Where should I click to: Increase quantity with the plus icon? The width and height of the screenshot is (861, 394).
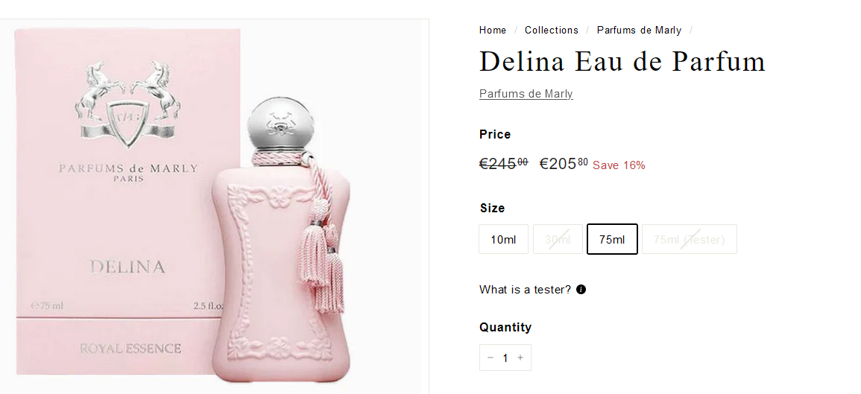coord(520,358)
